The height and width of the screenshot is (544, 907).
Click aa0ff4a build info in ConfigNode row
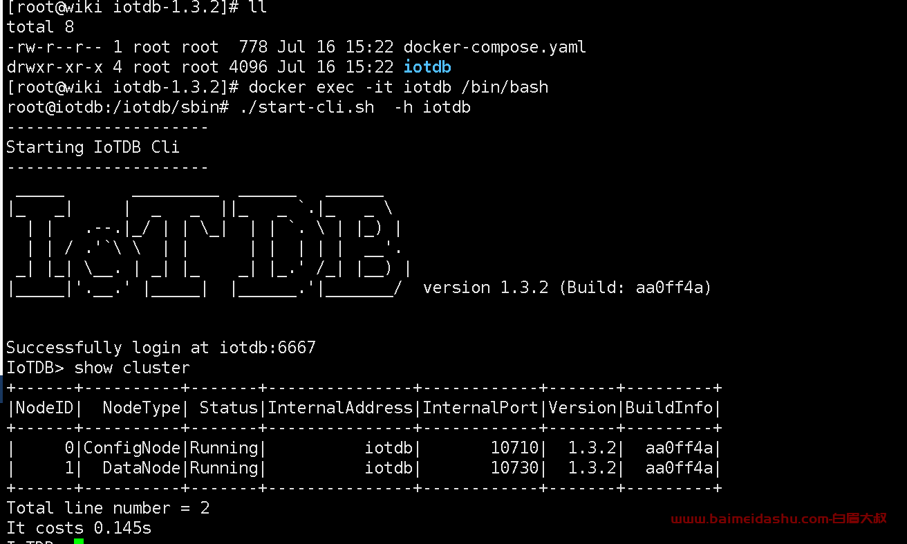click(679, 448)
